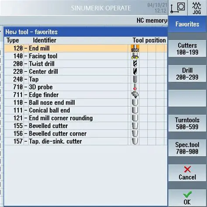Click the Bevelled cutter icon in row 155

(x=135, y=126)
